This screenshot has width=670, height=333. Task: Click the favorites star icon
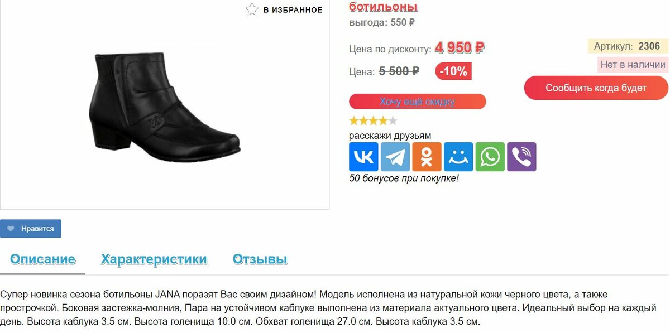pos(252,9)
